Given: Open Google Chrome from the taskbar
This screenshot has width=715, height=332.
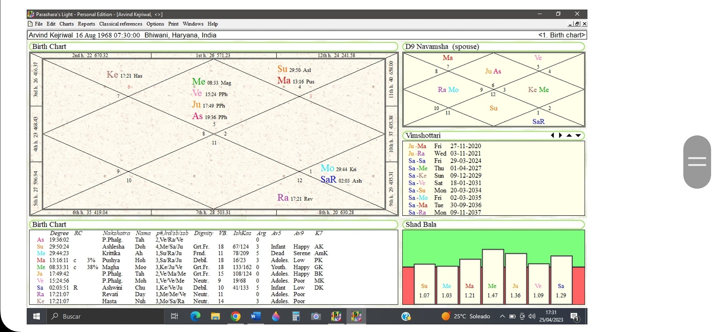Looking at the screenshot, I should (x=236, y=316).
